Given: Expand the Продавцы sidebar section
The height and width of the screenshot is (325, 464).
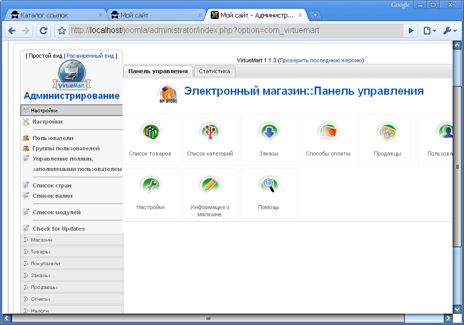Looking at the screenshot, I should click(x=72, y=287).
